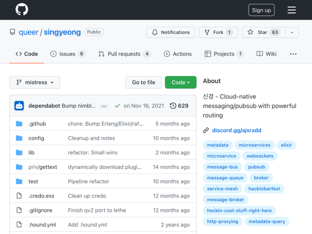Open the 'Cleanup and notes' commit
Screen dimensions: 312x234
point(91,138)
